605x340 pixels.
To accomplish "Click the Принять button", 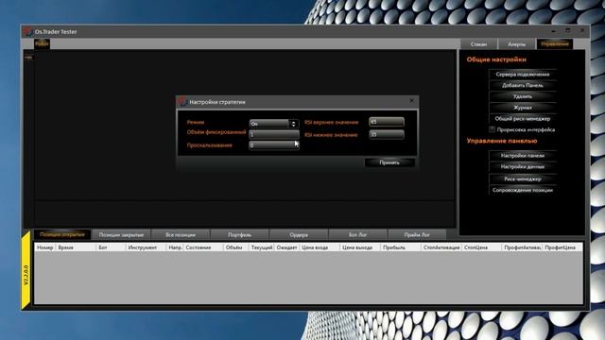I will pyautogui.click(x=389, y=162).
